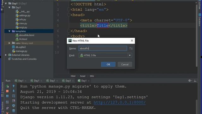Open the Structure tool window tab
This screenshot has height=114, width=202.
pos(2,89)
